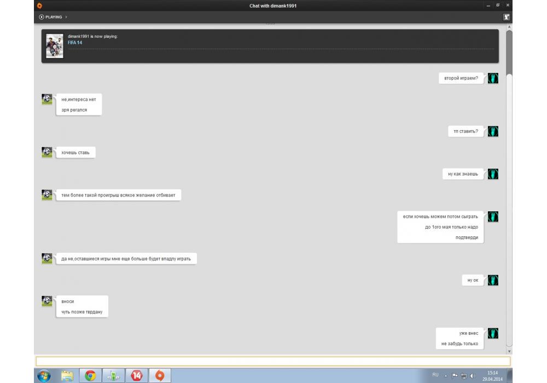The width and height of the screenshot is (547, 383).
Task: Open Google Chrome from the taskbar
Action: pos(90,375)
